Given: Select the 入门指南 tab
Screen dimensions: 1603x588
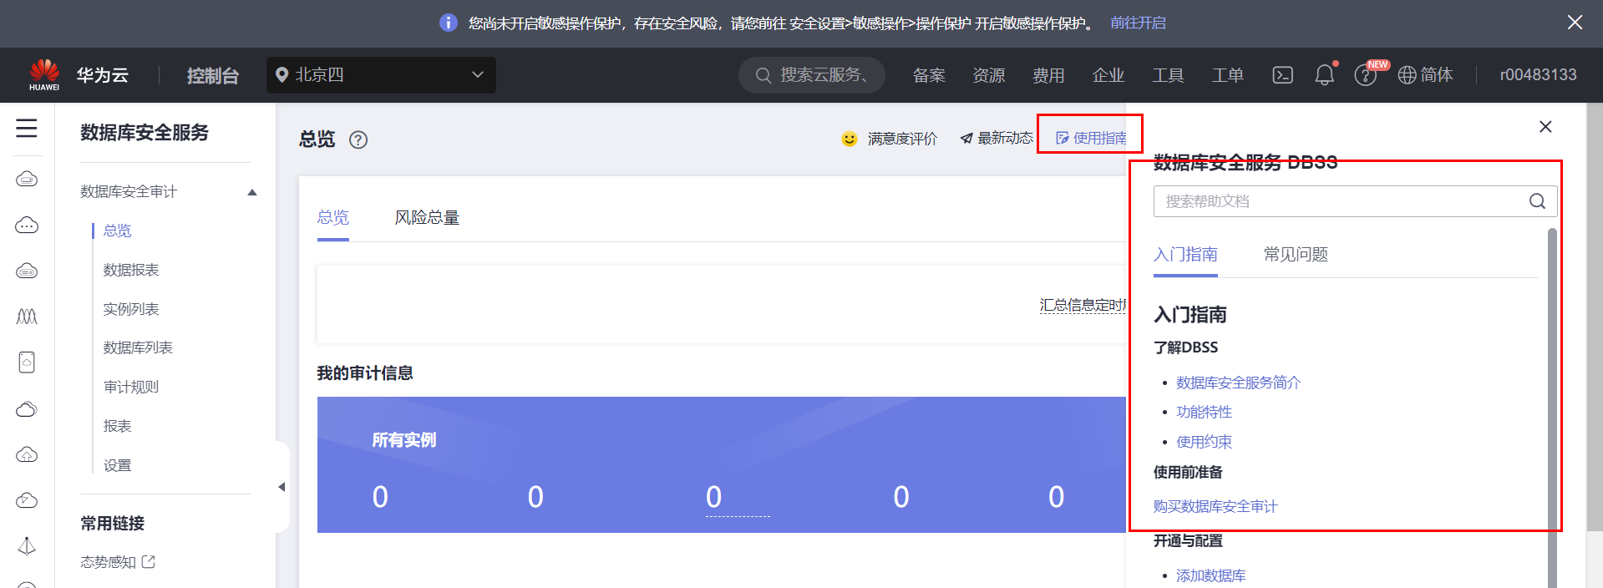Looking at the screenshot, I should (1185, 255).
